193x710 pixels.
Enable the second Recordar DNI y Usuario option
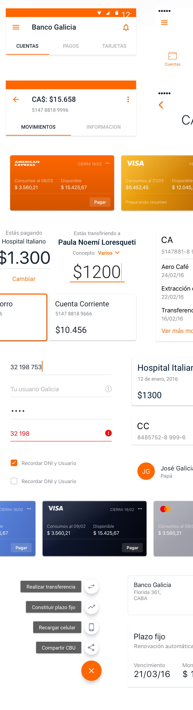14,481
